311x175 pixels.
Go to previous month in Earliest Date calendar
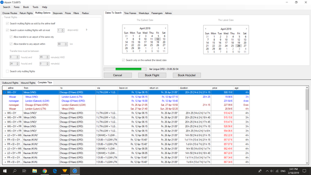pyautogui.click(x=124, y=28)
